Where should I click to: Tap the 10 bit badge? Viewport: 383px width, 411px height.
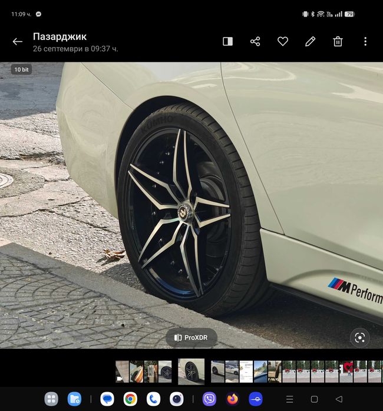pyautogui.click(x=21, y=69)
